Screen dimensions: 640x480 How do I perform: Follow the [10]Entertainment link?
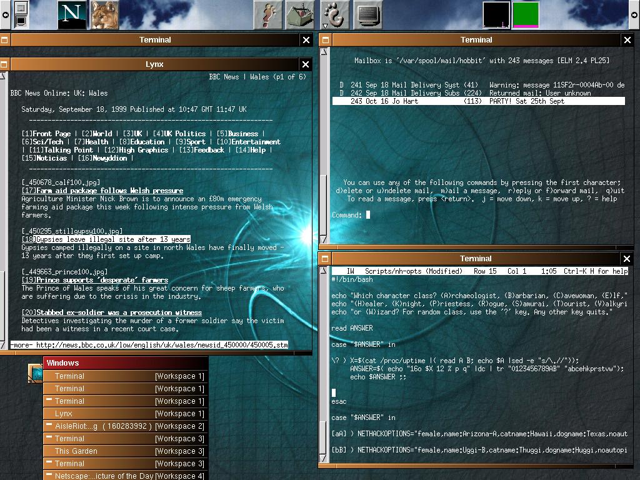[249, 142]
